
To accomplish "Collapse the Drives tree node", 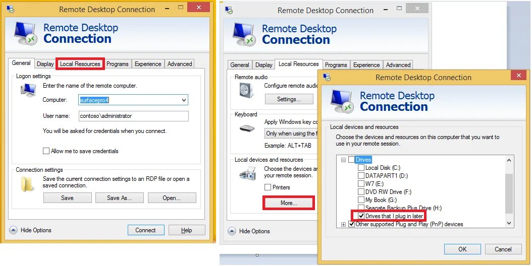I will (343, 160).
